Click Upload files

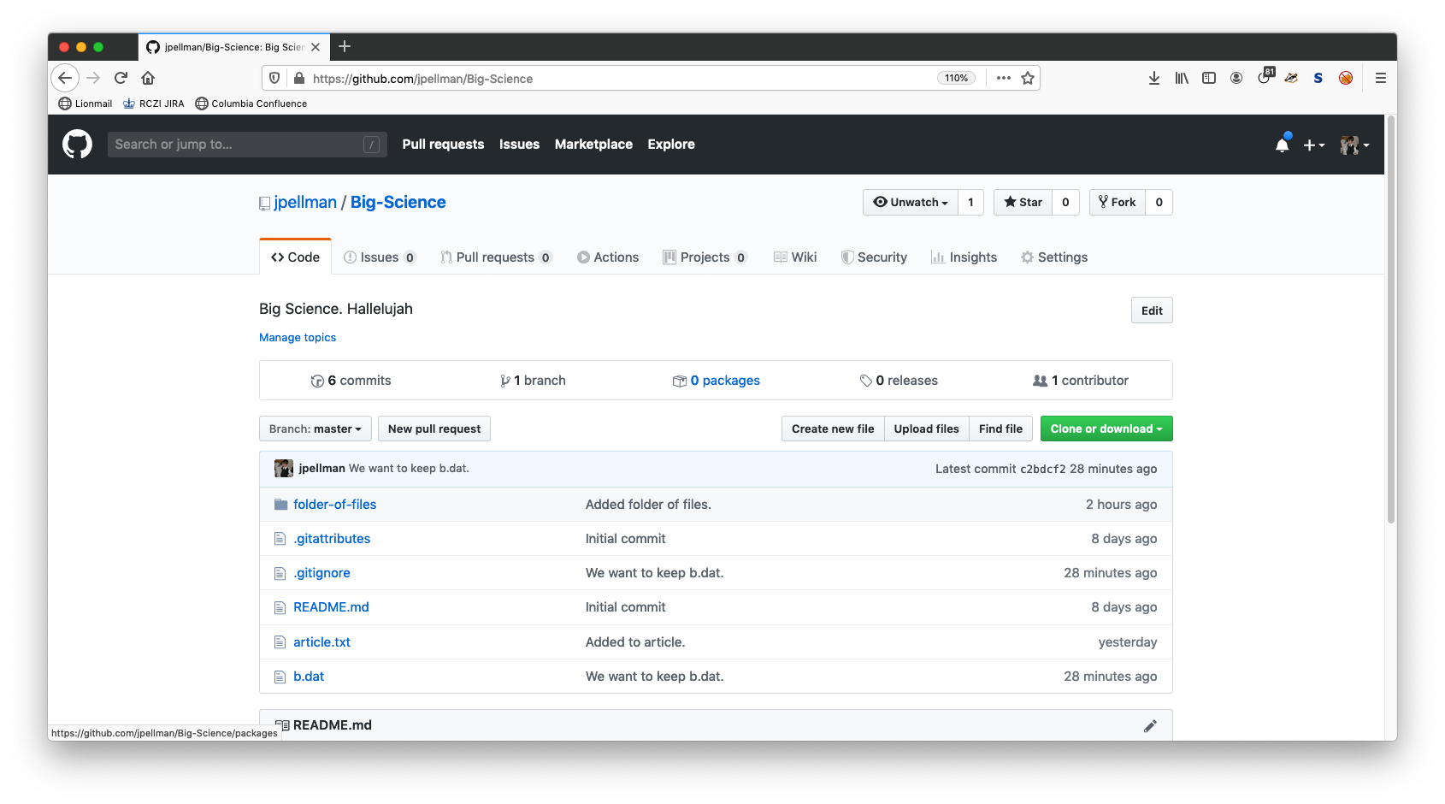coord(926,429)
